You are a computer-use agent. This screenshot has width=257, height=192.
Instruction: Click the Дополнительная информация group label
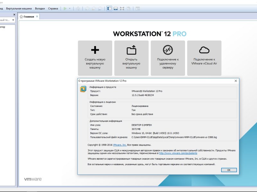pyautogui.click(x=106, y=121)
